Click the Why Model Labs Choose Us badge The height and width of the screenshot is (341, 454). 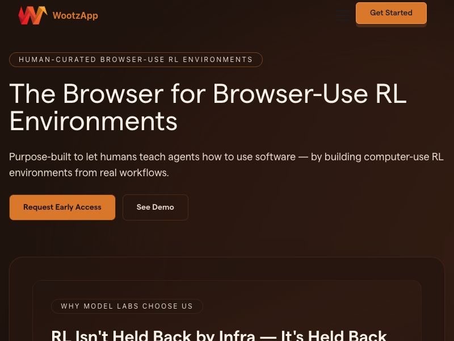click(x=127, y=306)
